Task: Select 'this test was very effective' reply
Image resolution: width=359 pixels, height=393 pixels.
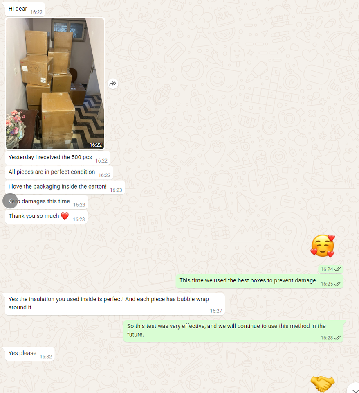Action: (233, 331)
